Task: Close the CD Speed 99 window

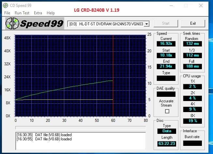Action: (201, 6)
